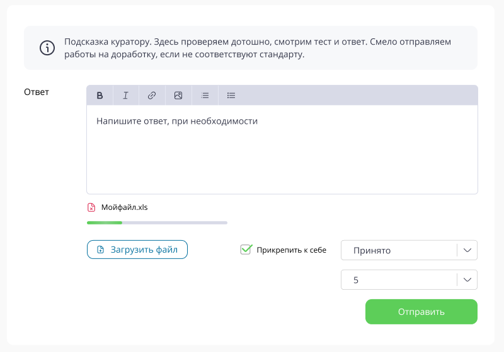This screenshot has width=504, height=352.
Task: Focus the answer text area Напишите ответ
Action: pyautogui.click(x=282, y=150)
